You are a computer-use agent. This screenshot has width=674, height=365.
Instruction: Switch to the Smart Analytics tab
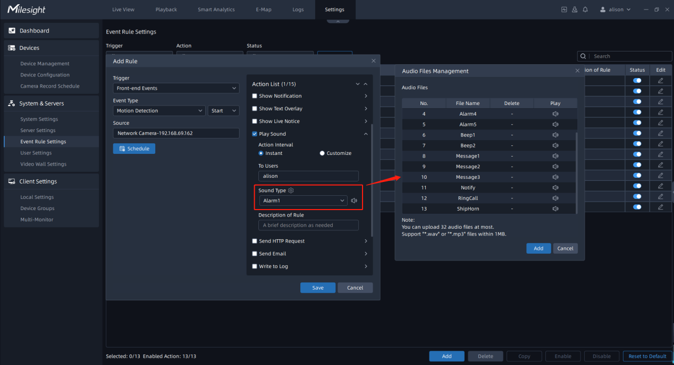pos(216,10)
